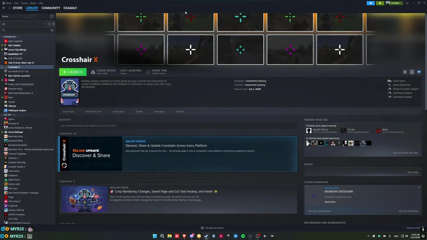Open the OSAMAH account dropdown

(395, 3)
